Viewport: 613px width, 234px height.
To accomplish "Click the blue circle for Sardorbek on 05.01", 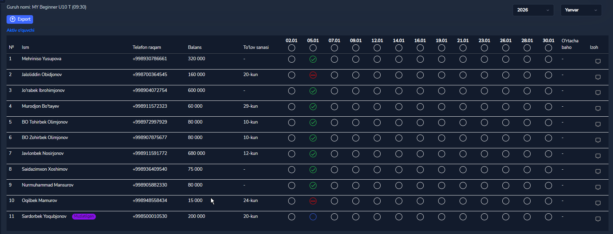I will [x=313, y=217].
